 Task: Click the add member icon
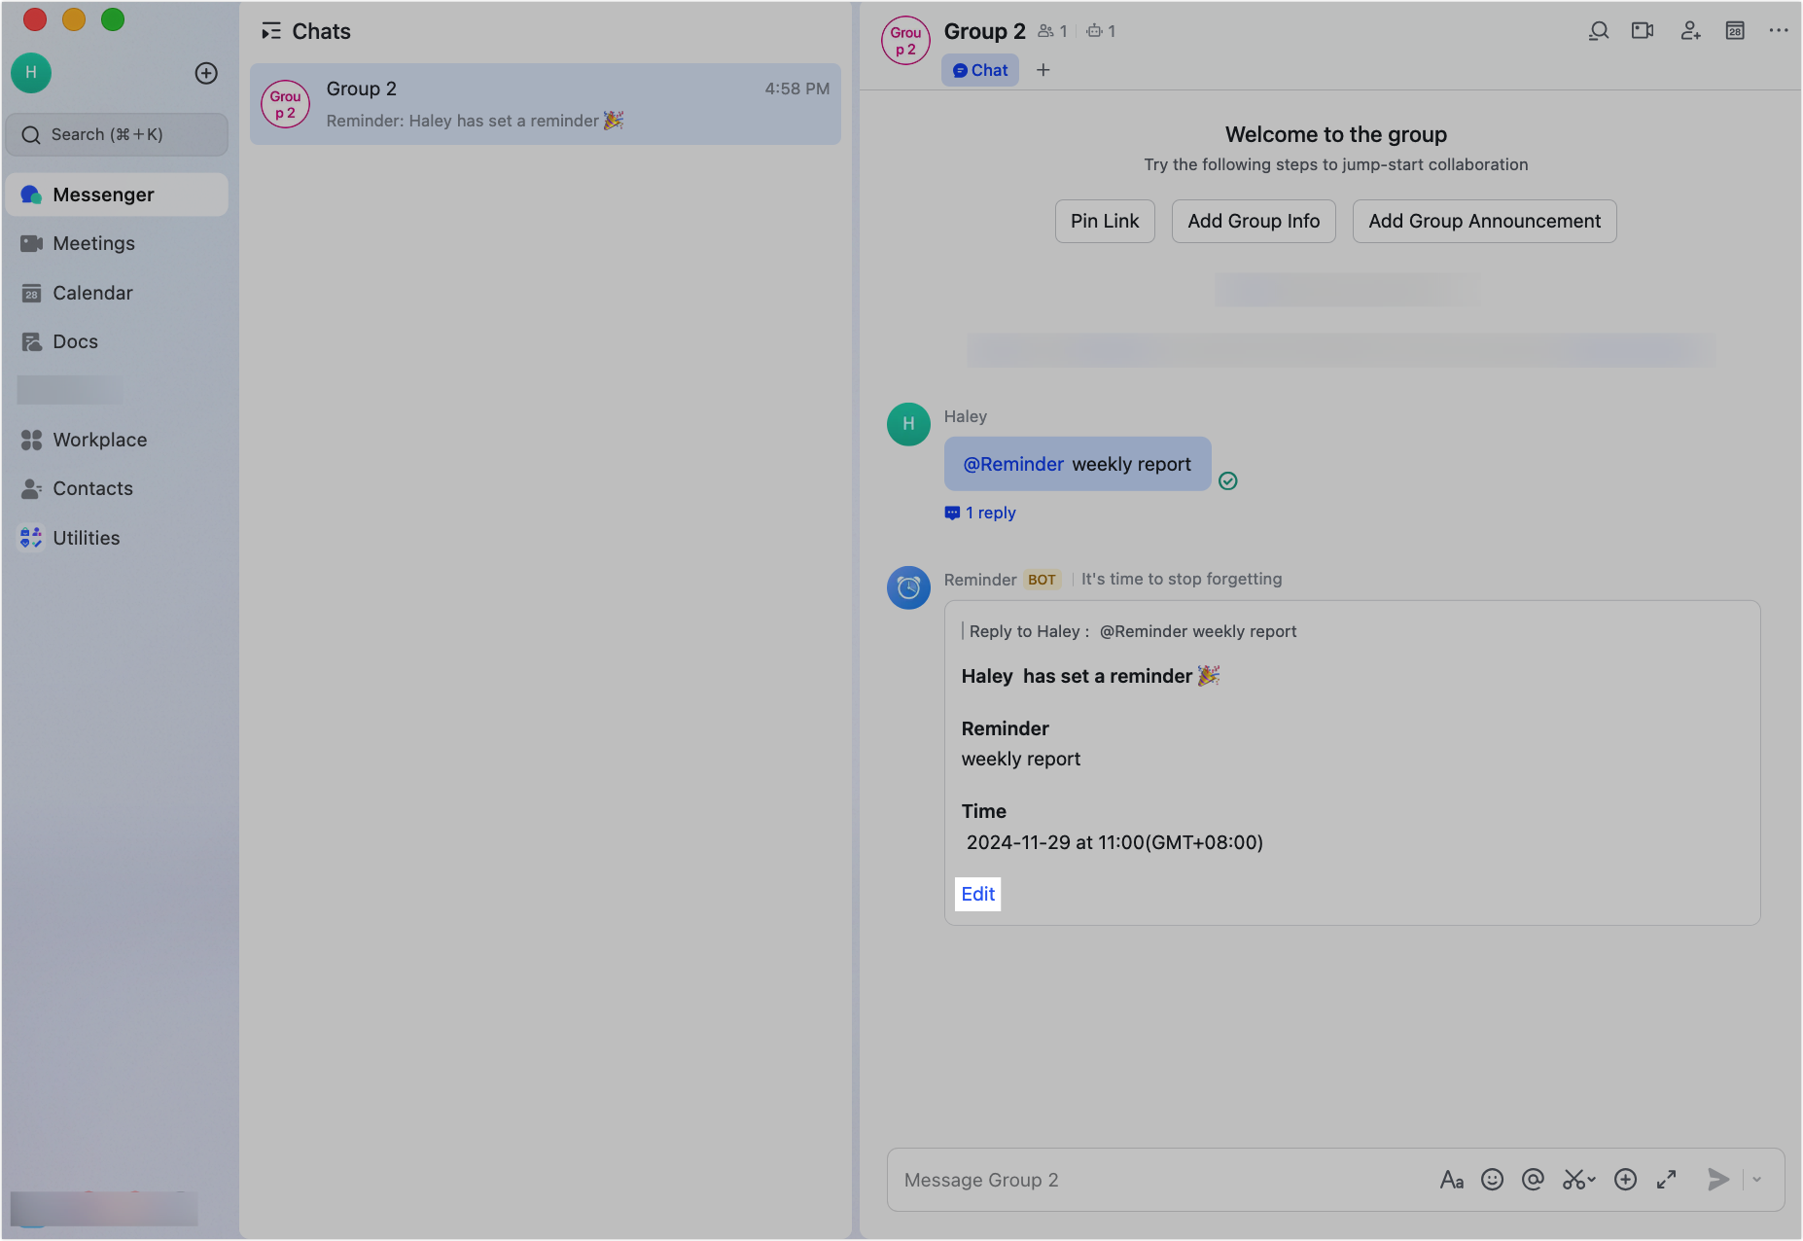coord(1690,31)
